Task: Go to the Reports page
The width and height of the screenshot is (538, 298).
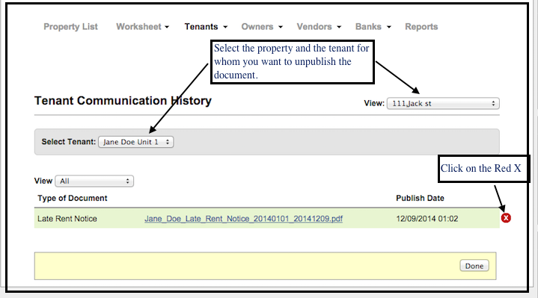Action: click(x=421, y=27)
